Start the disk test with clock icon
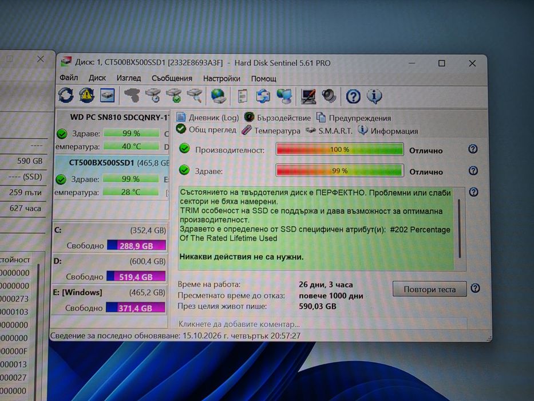This screenshot has height=401, width=534. (x=153, y=96)
